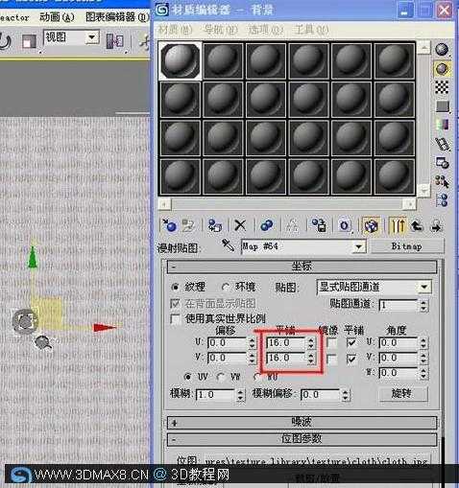
Task: Click Put Material to Scene icon
Action: click(x=188, y=225)
